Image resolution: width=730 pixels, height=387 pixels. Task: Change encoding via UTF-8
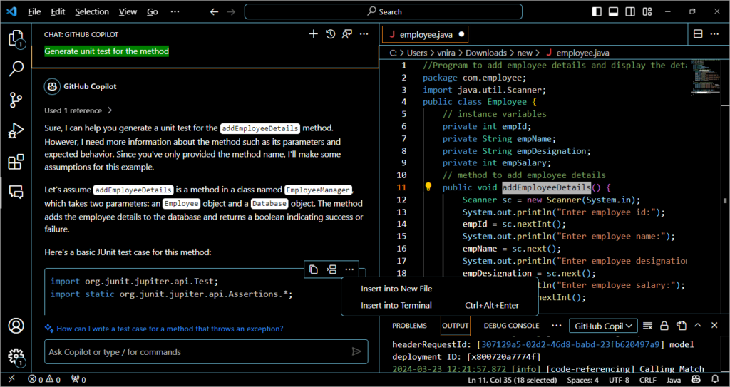click(620, 380)
